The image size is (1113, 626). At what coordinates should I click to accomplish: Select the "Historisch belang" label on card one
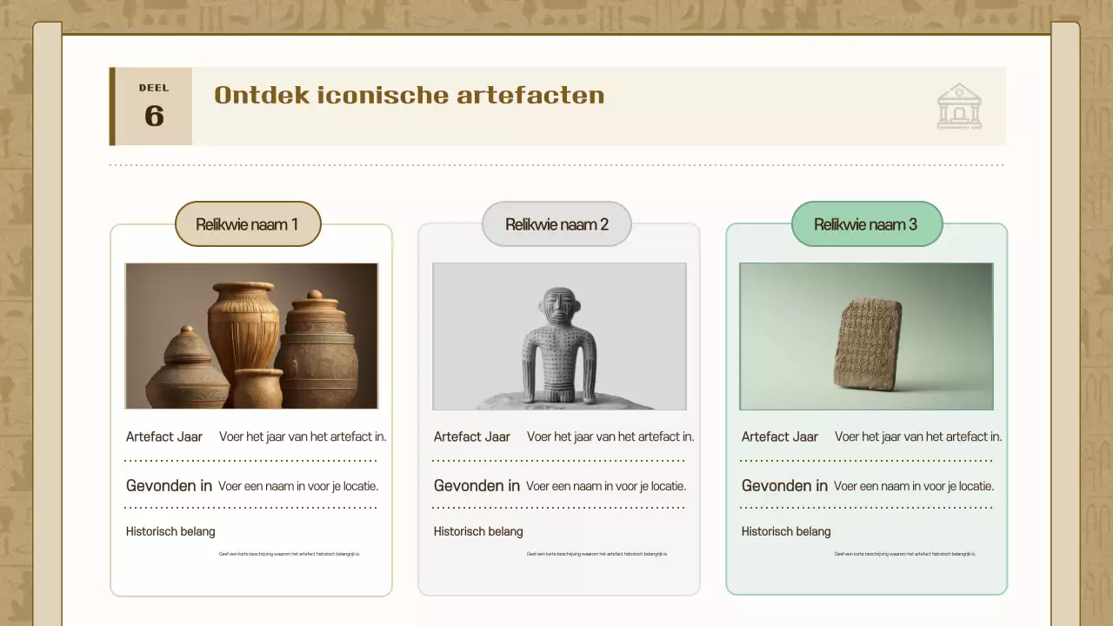[170, 531]
